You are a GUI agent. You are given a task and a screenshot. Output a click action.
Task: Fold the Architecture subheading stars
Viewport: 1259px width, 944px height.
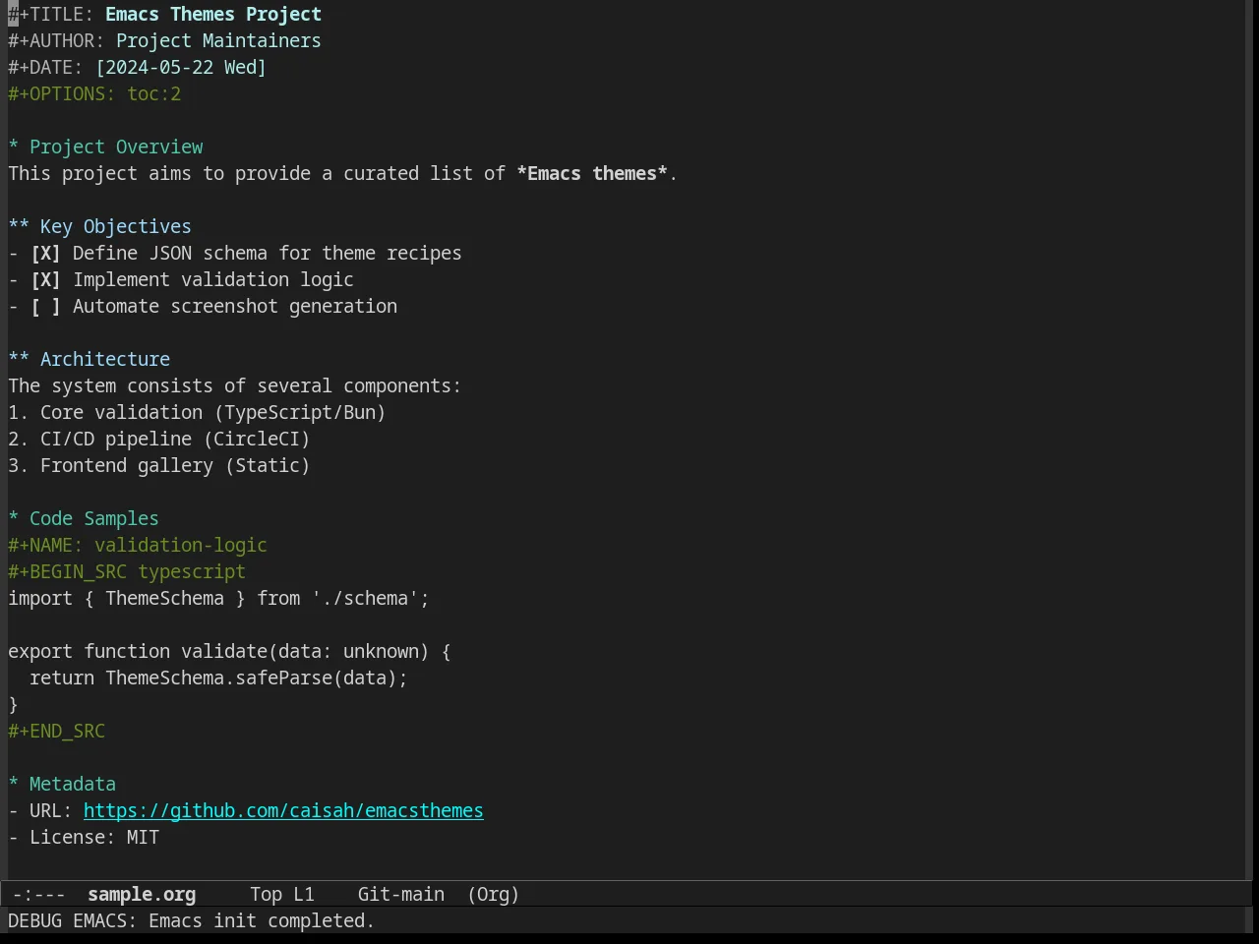click(19, 359)
